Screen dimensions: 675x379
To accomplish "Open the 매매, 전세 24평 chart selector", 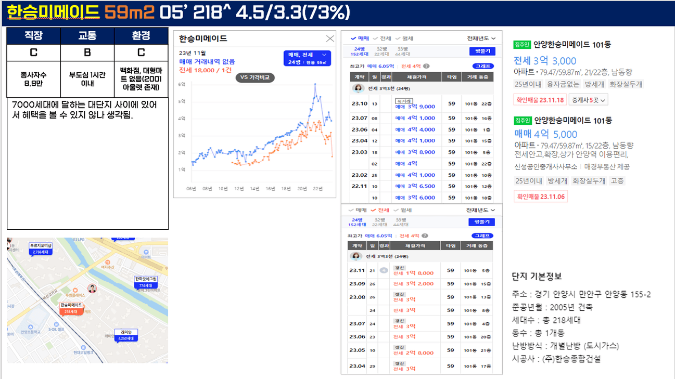I will point(307,58).
